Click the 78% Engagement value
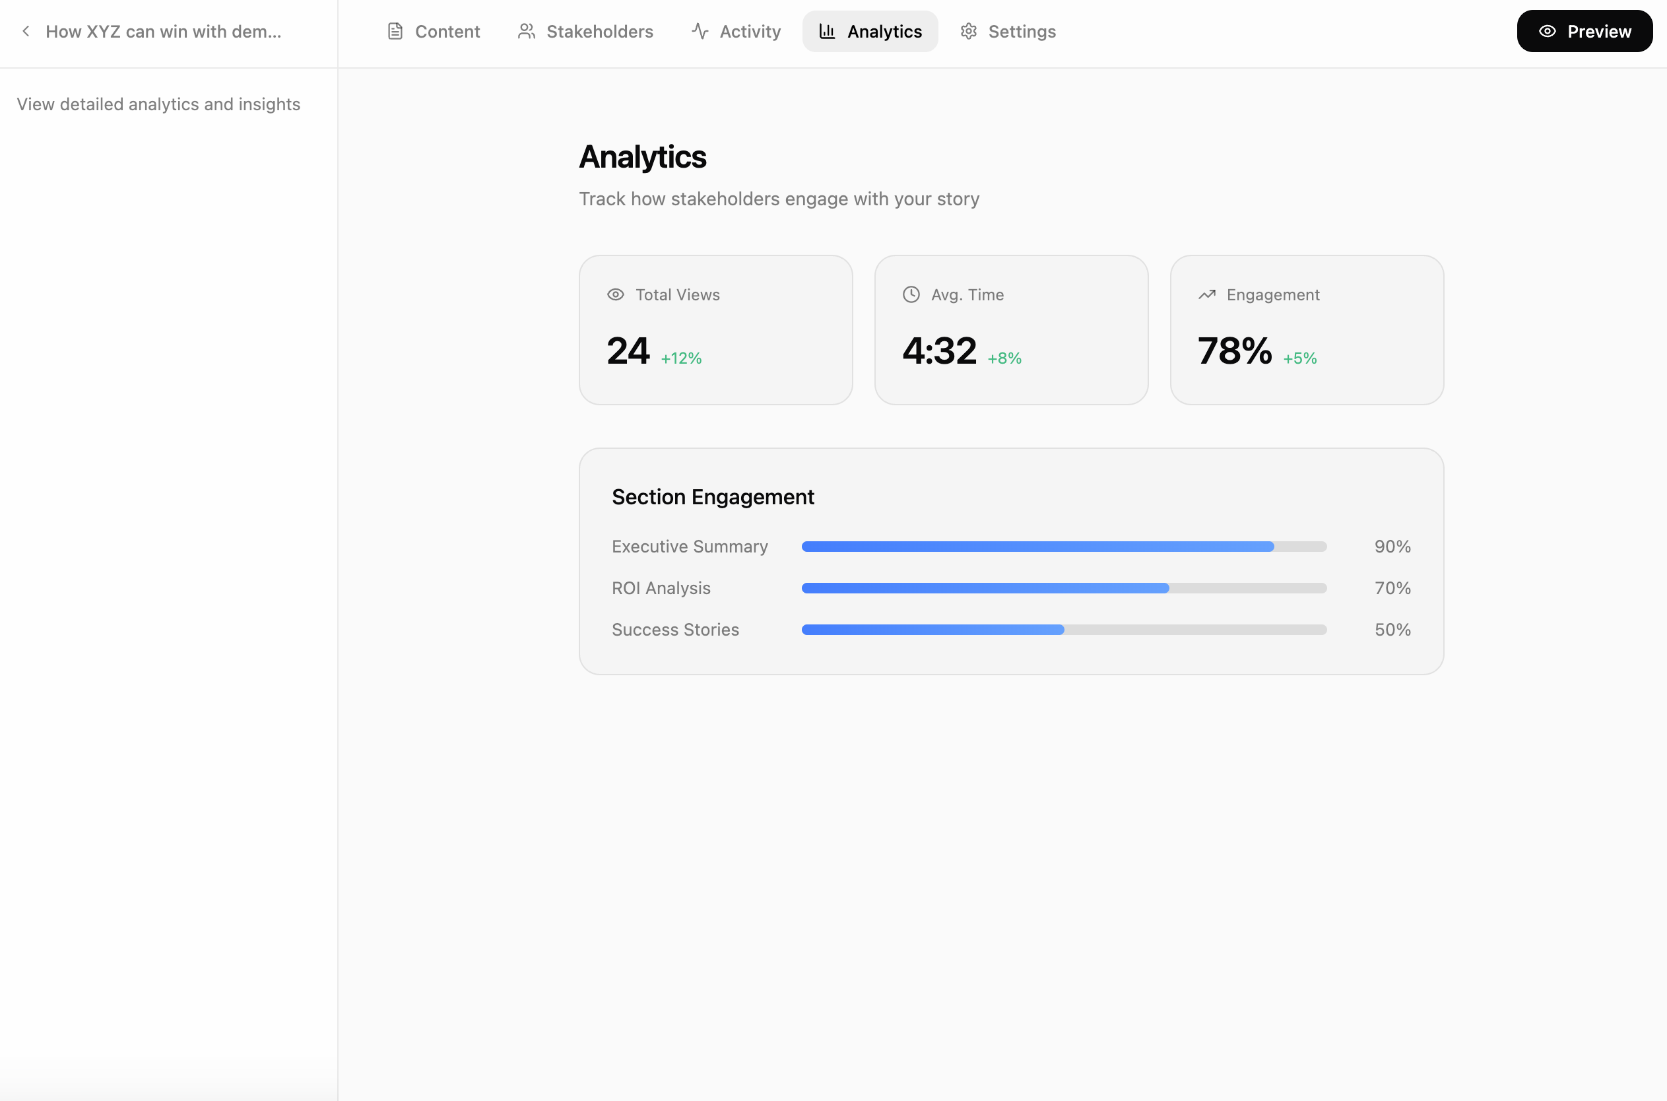 coord(1235,351)
